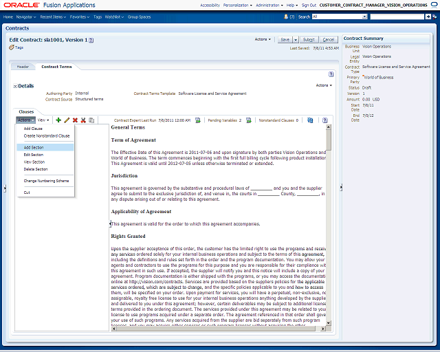Open the Favorites dropdown
440x352 pixels.
(80, 16)
